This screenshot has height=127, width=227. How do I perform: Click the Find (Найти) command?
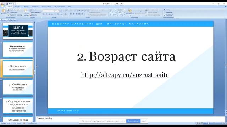167,10
